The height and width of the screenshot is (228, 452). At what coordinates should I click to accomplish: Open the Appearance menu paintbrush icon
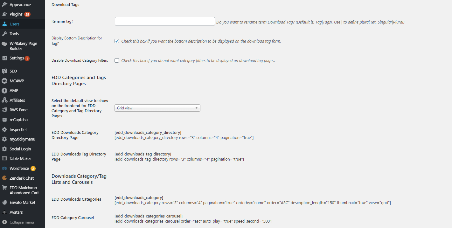4,5
